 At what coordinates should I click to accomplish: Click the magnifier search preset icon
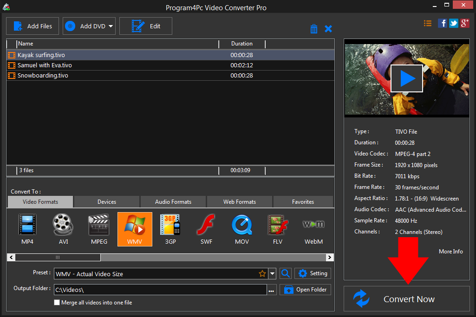click(285, 273)
